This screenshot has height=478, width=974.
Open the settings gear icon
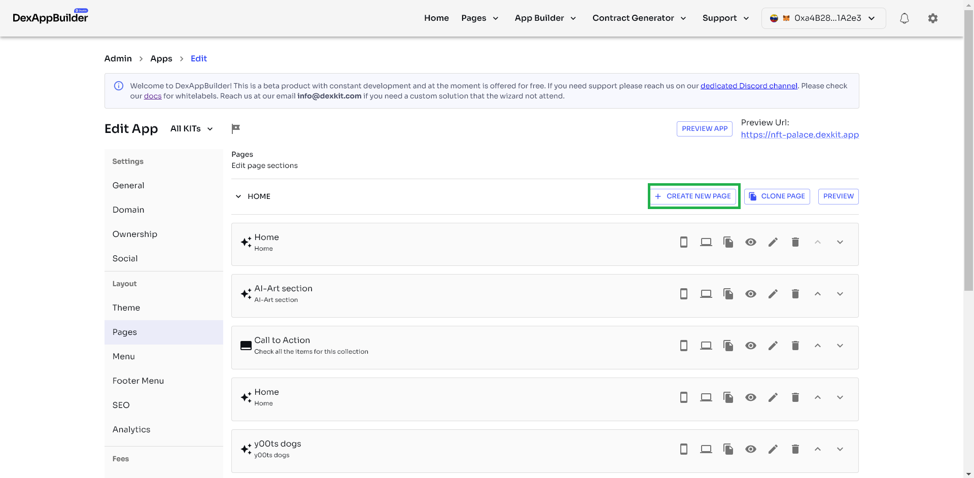click(x=932, y=18)
